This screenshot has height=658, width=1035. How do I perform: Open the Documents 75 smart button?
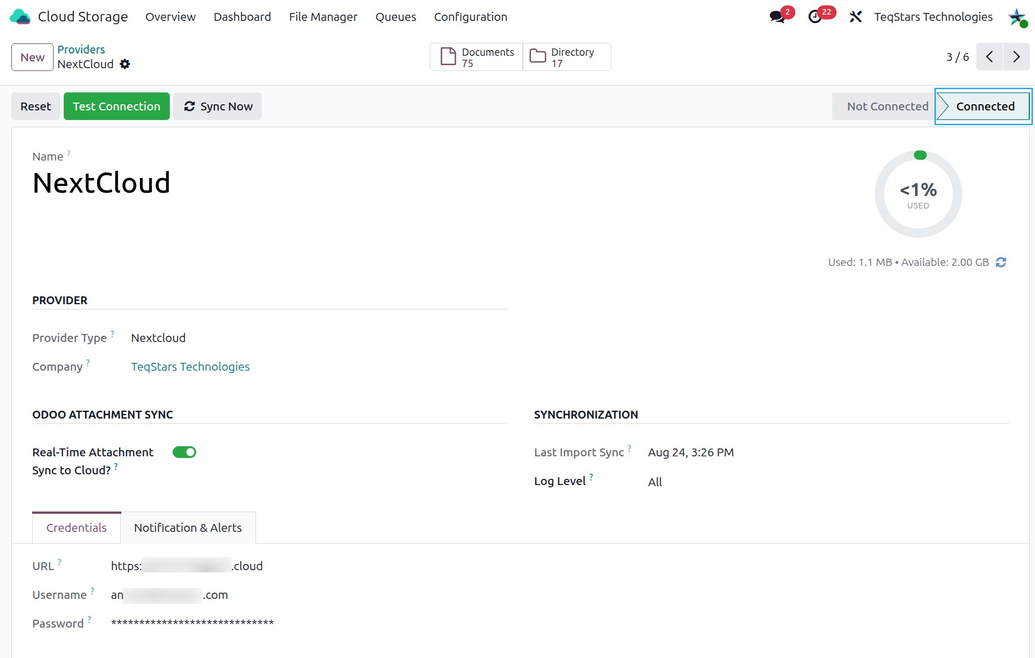[477, 57]
